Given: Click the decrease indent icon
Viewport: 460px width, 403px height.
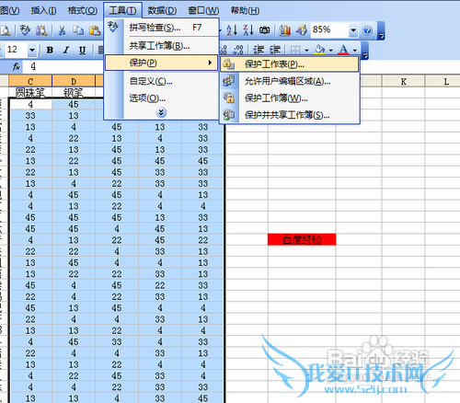Looking at the screenshot, I should pos(259,50).
